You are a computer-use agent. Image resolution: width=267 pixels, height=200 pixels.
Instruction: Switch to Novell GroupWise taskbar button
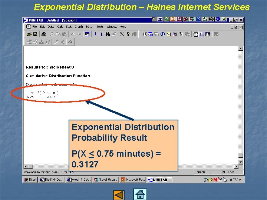tap(106, 180)
